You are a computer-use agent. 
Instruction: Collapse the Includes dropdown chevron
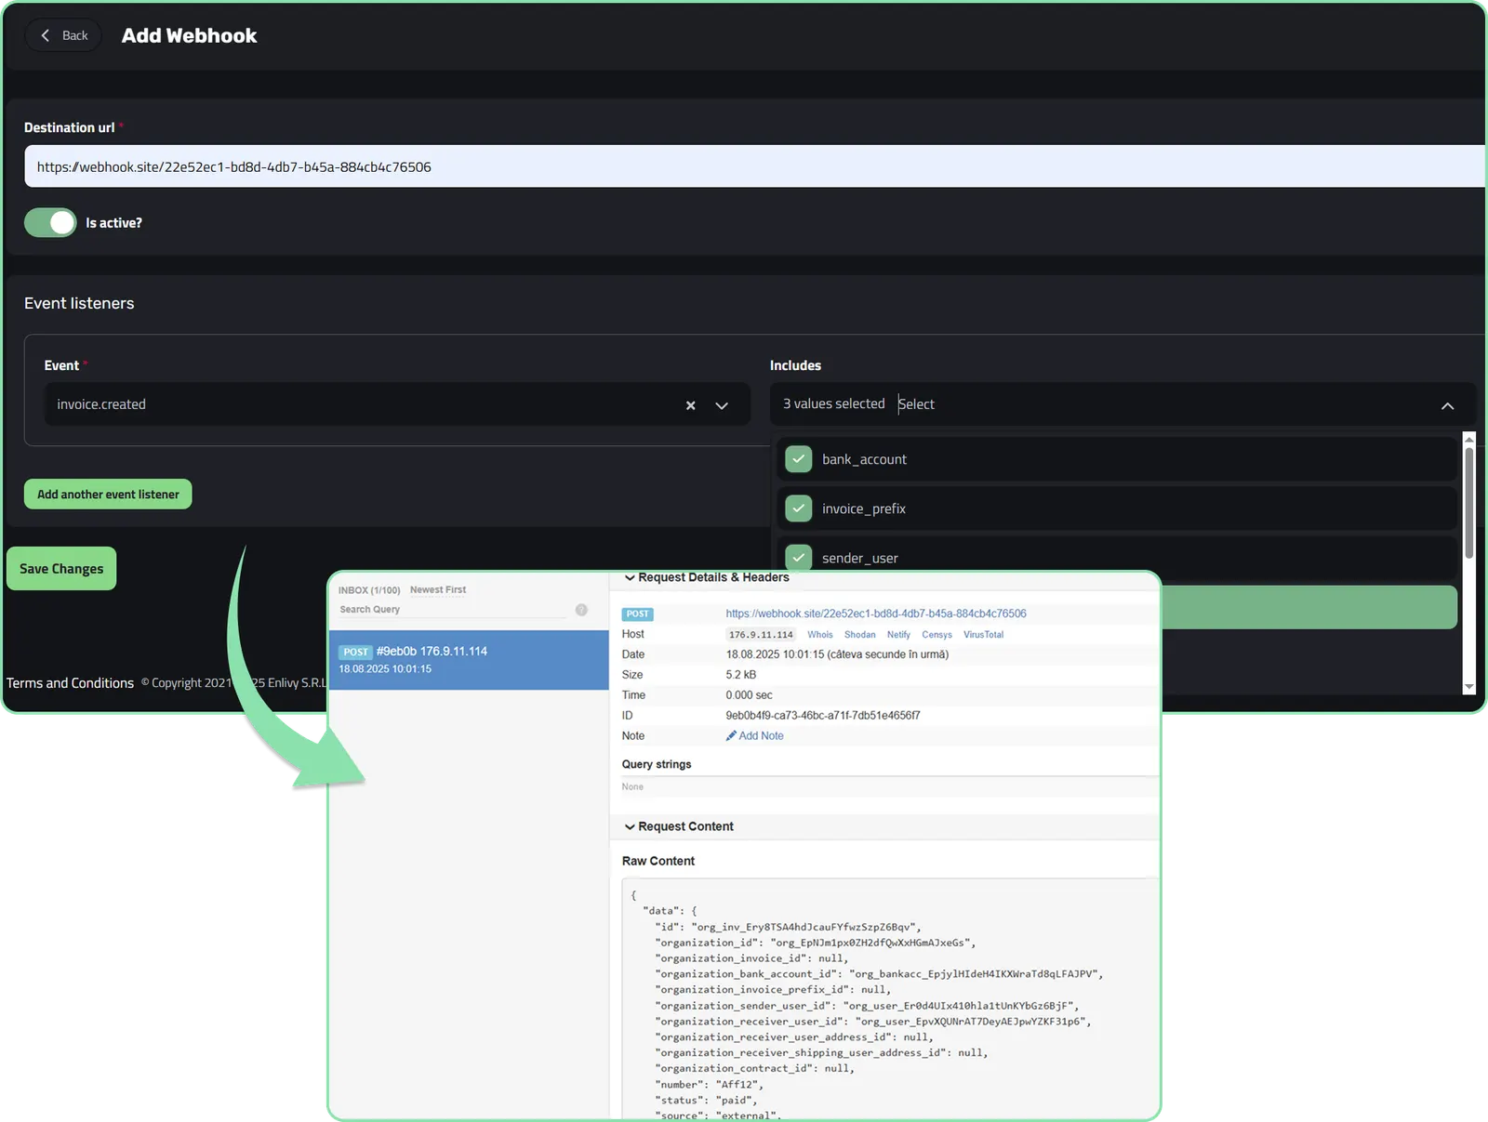pyautogui.click(x=1447, y=405)
